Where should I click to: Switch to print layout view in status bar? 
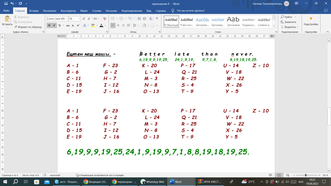(279, 175)
